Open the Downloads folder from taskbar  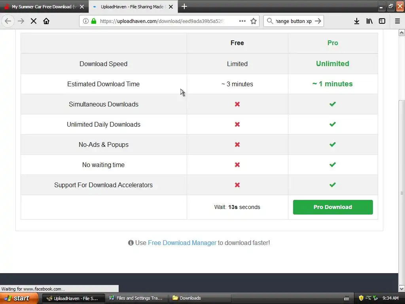coord(200,298)
